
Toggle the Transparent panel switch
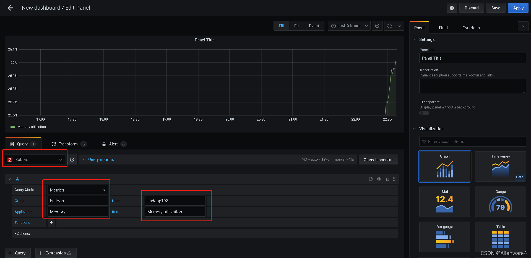coord(424,113)
